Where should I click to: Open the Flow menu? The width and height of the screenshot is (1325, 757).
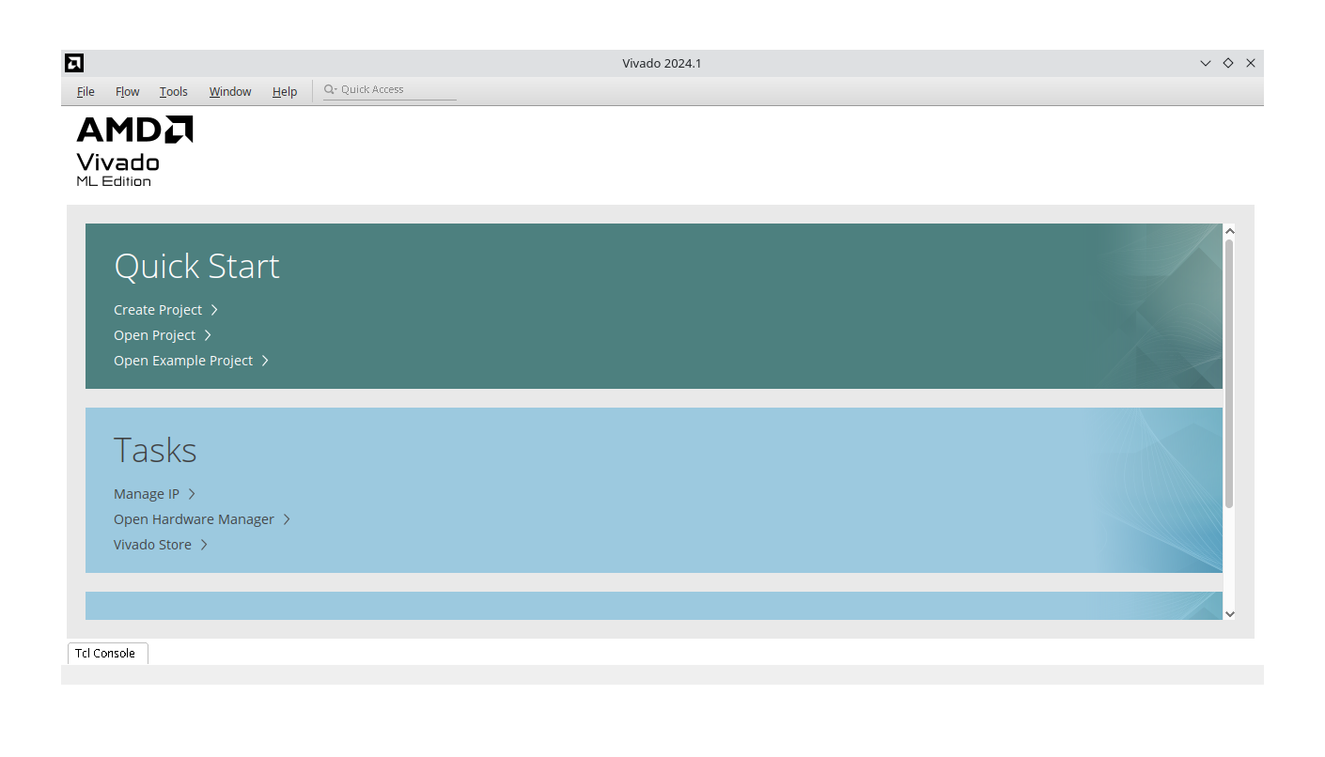coord(127,91)
